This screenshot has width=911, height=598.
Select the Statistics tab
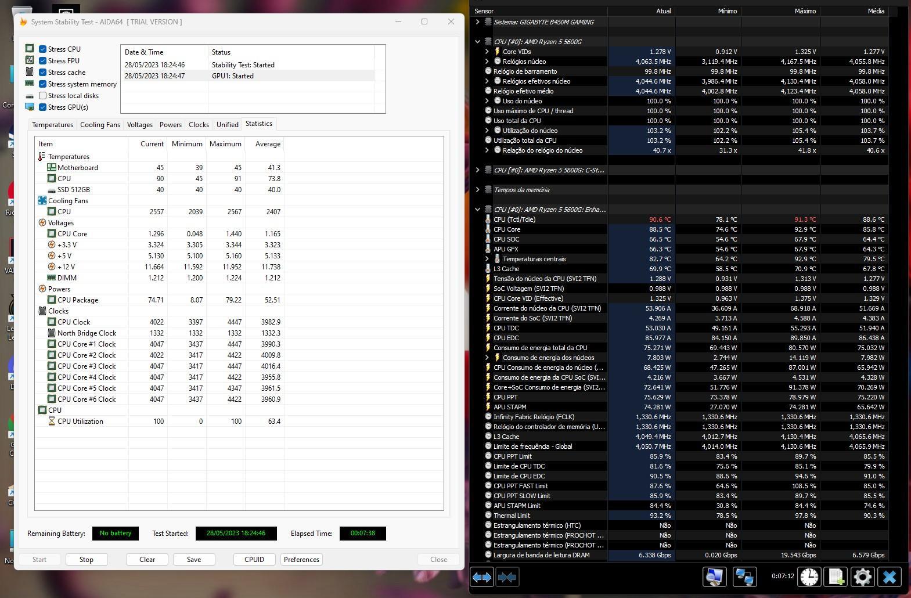coord(259,124)
